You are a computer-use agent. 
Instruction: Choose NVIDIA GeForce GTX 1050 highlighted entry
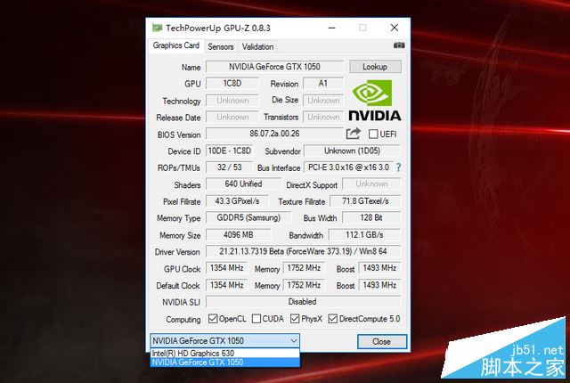tap(224, 363)
